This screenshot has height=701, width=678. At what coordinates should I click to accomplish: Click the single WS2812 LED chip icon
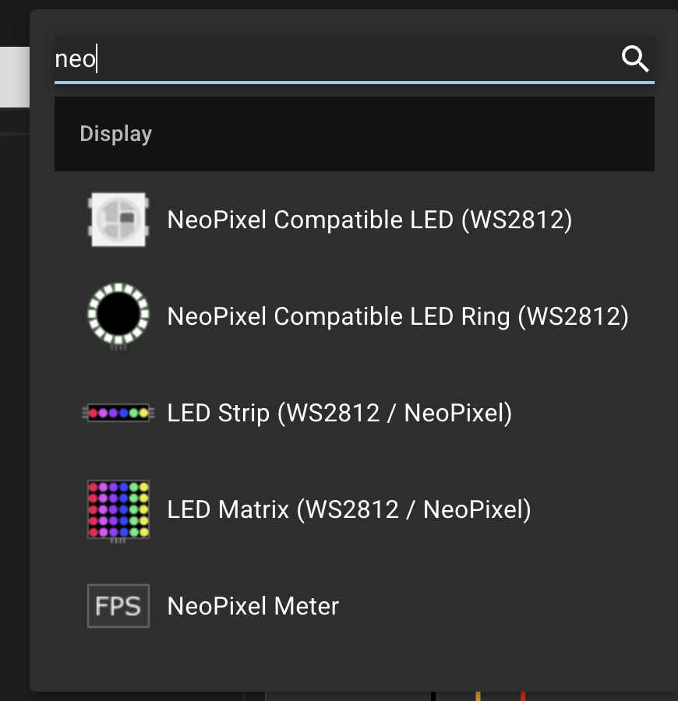click(x=118, y=220)
